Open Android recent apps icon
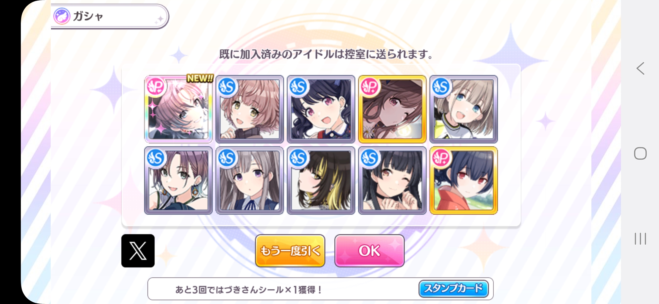This screenshot has height=304, width=659. 640,239
